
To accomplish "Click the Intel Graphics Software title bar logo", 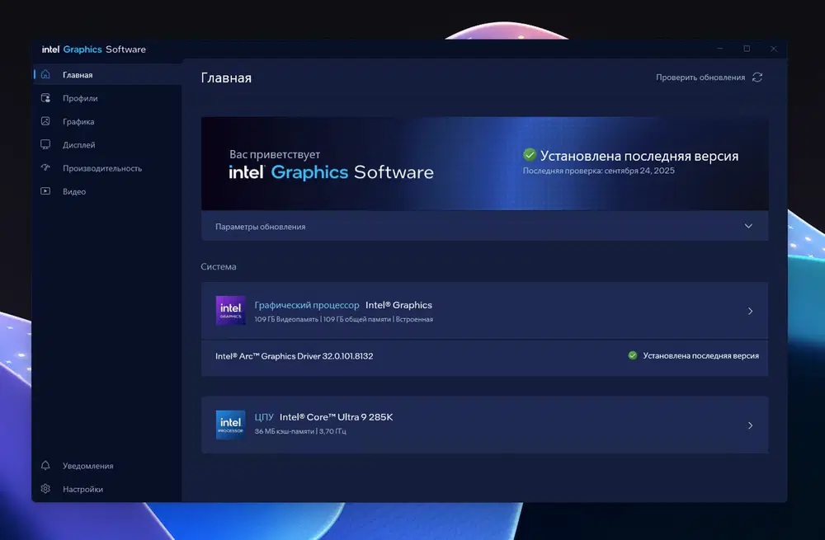I will [94, 49].
